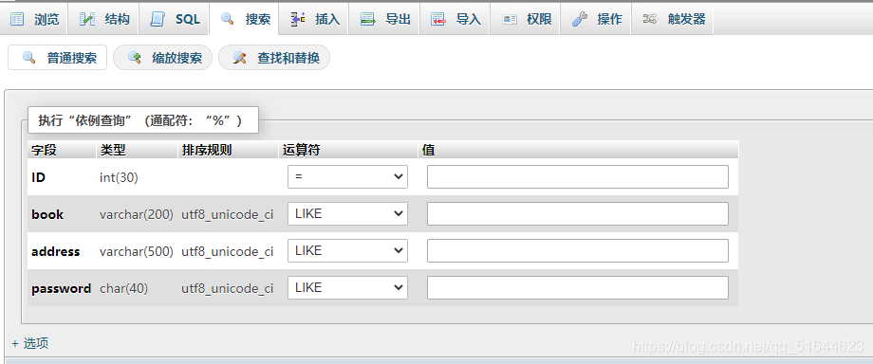Go to the 插入 tab
This screenshot has width=873, height=364.
(x=314, y=20)
